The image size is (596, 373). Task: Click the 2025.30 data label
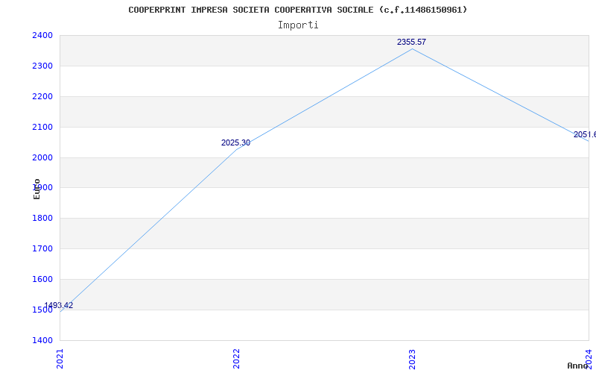tap(235, 142)
